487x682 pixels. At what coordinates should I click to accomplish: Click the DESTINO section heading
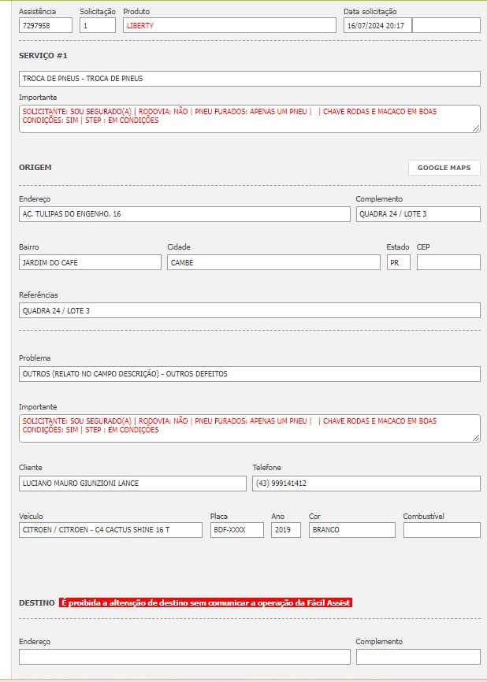[x=36, y=602]
